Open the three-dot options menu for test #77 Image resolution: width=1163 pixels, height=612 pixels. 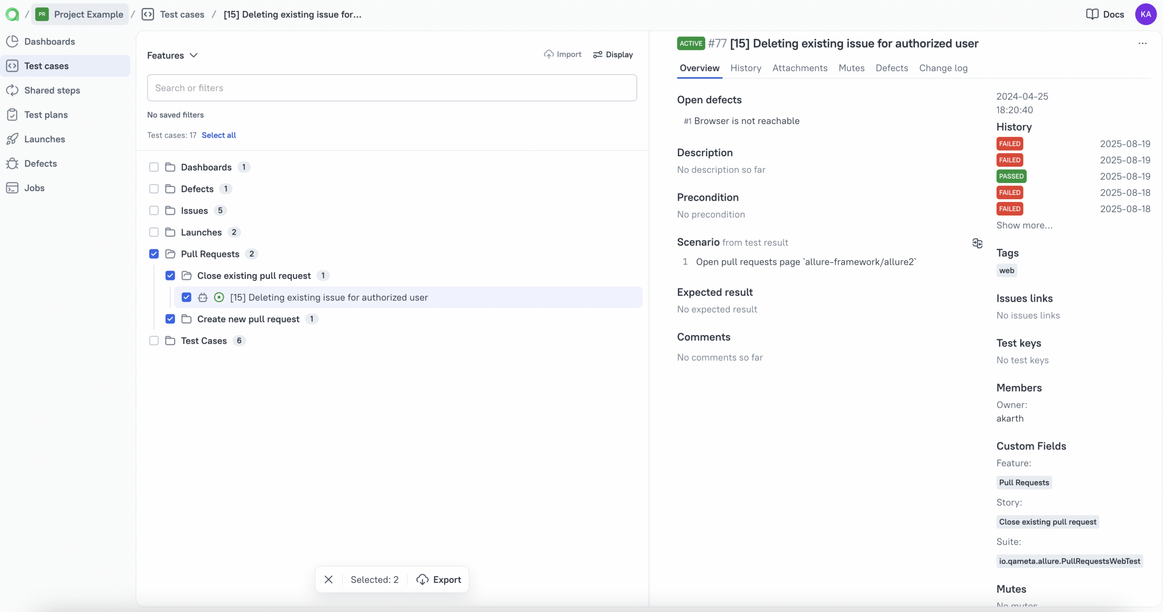pos(1142,43)
